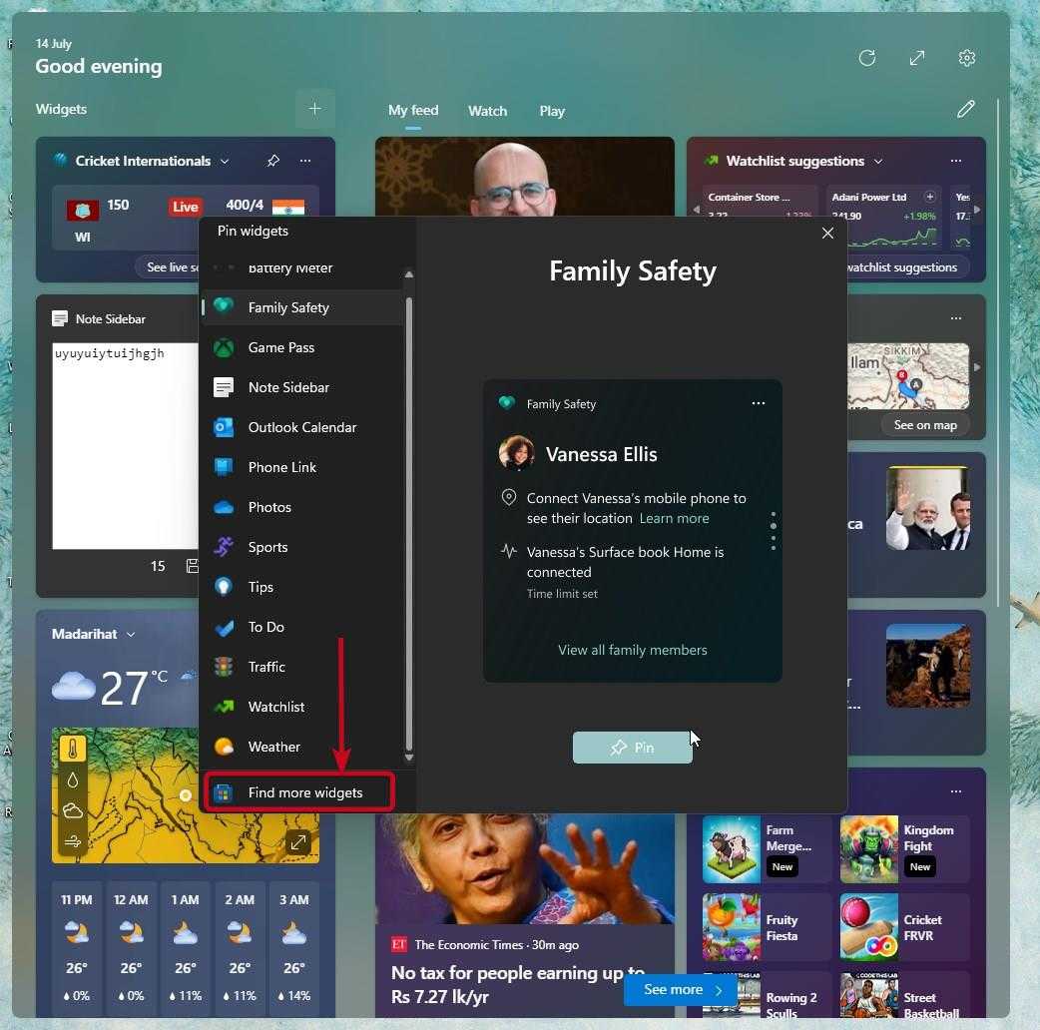Switch to My feed tab

413,110
